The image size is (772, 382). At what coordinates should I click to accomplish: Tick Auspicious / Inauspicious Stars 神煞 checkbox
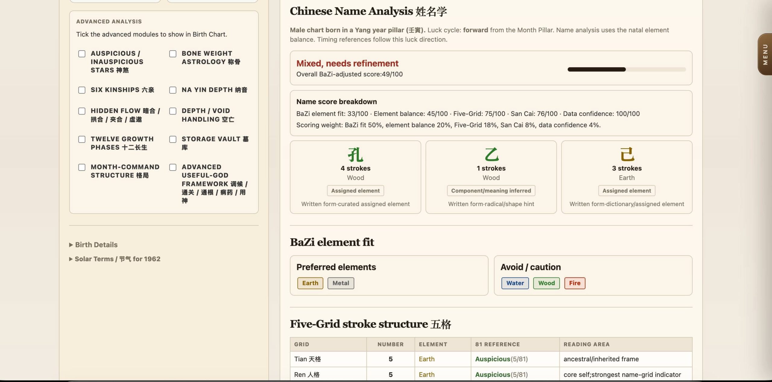point(82,54)
